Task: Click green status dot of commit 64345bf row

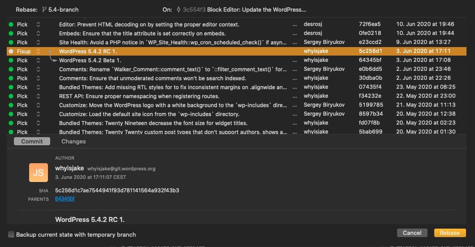Action: pyautogui.click(x=11, y=61)
